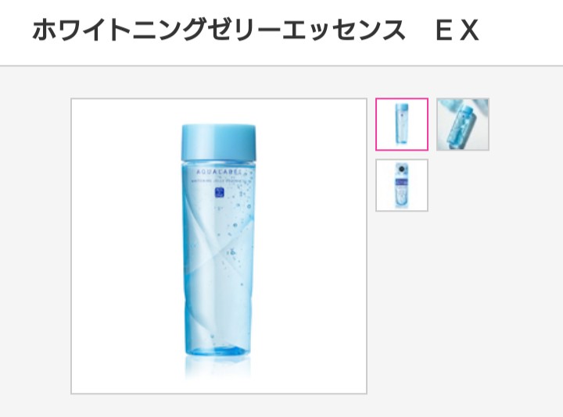Click the gray margin left of main image
This screenshot has height=417, width=563.
point(35,246)
